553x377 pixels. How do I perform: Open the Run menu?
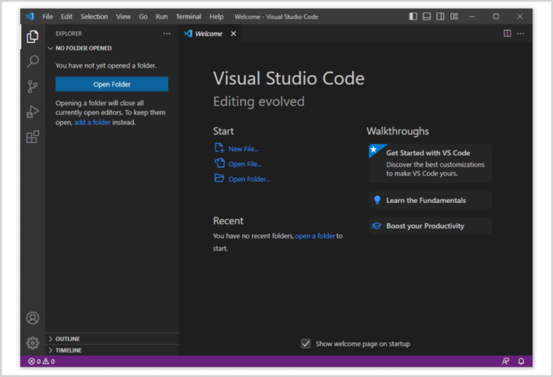click(161, 17)
